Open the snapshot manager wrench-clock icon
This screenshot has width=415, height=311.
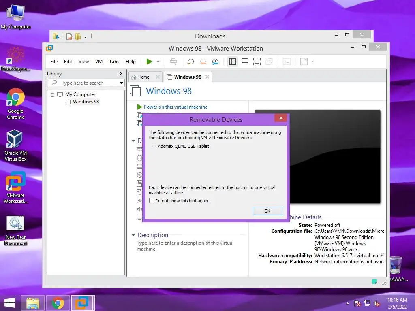click(215, 62)
